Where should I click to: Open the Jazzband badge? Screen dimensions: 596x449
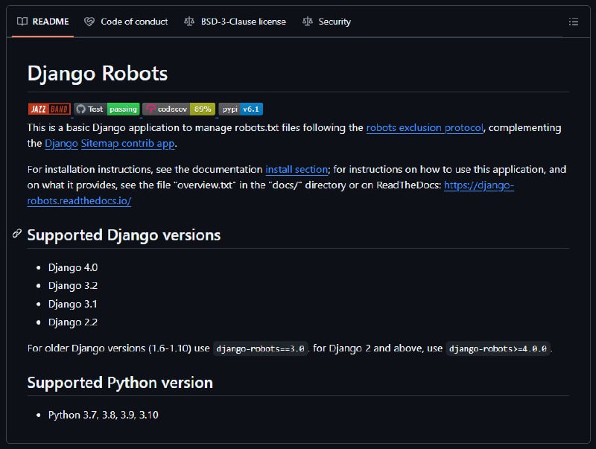point(49,109)
